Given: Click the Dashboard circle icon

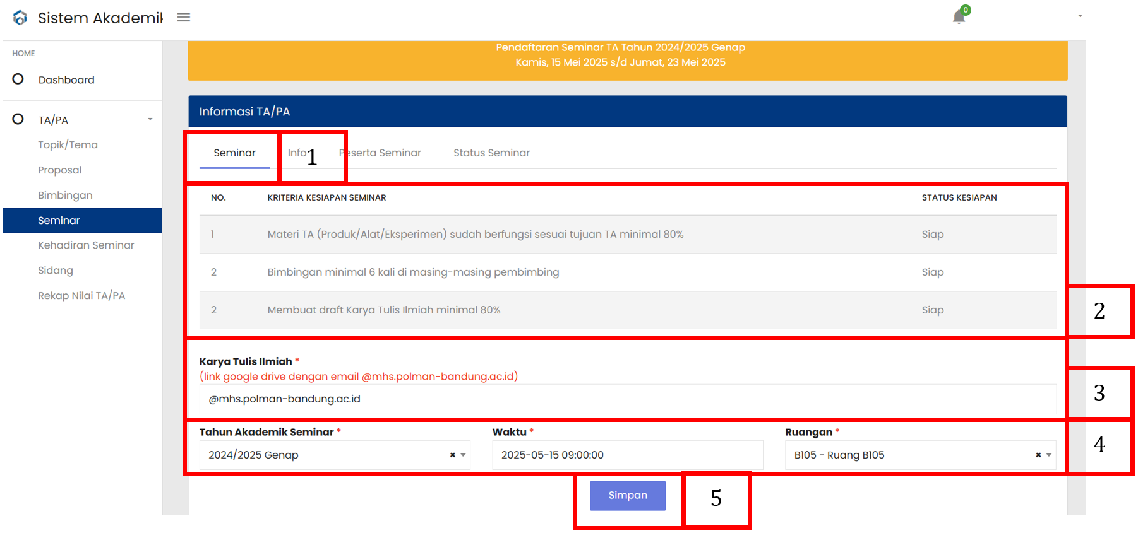Looking at the screenshot, I should pyautogui.click(x=18, y=79).
